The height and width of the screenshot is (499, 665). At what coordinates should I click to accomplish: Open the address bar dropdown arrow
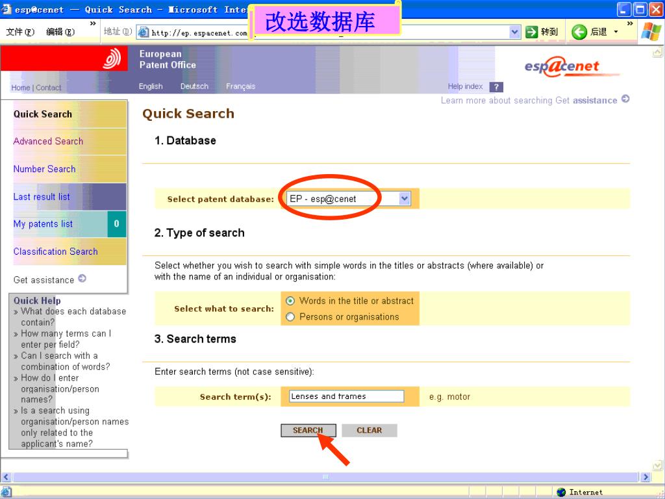515,32
